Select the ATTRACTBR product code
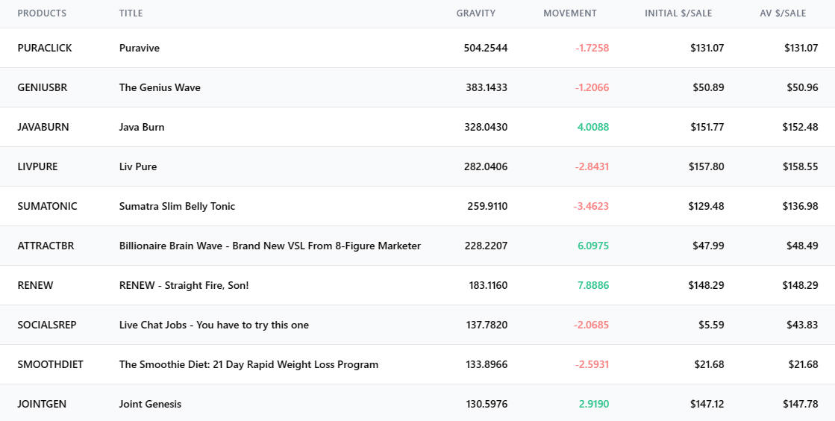Image resolution: width=835 pixels, height=421 pixels. pyautogui.click(x=46, y=246)
